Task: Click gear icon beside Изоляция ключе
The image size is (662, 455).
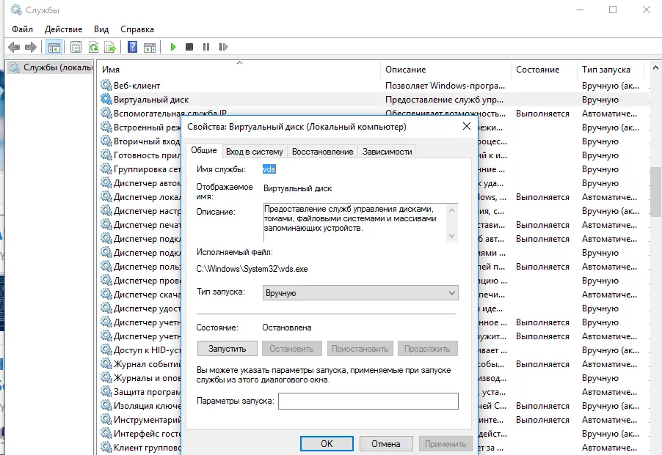Action: click(106, 405)
